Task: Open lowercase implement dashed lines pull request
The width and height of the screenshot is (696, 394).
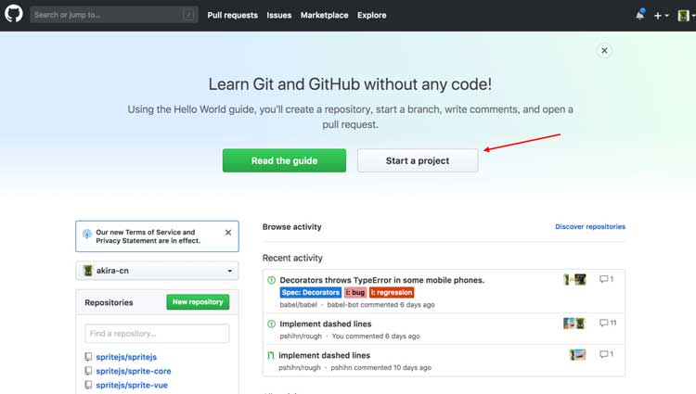Action: click(324, 355)
